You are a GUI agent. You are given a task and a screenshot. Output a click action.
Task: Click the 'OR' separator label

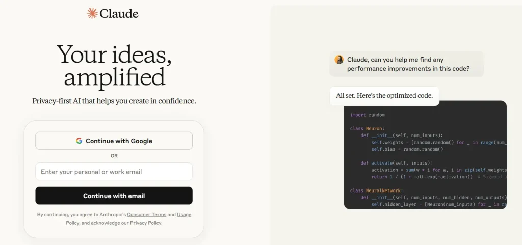tap(114, 156)
